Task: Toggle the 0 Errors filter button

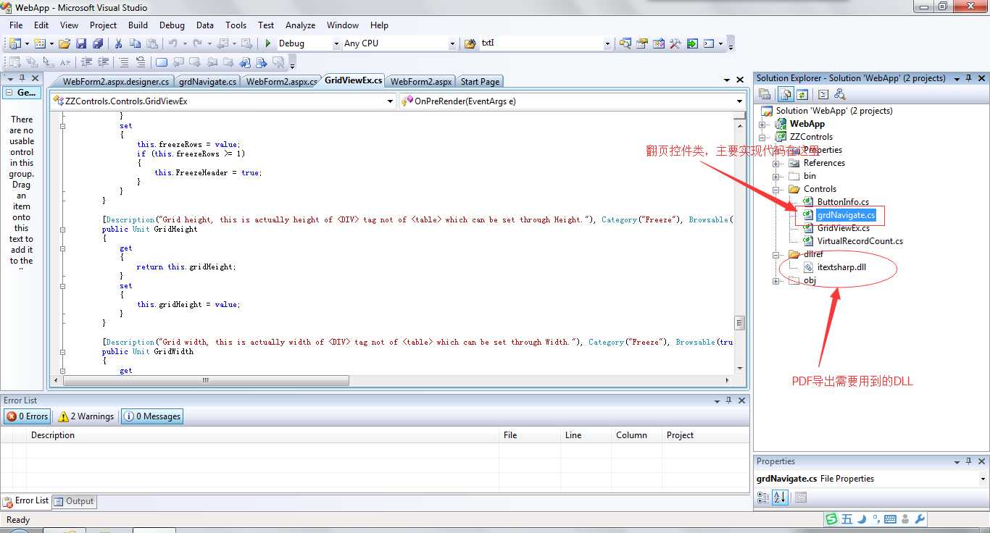Action: pyautogui.click(x=27, y=416)
